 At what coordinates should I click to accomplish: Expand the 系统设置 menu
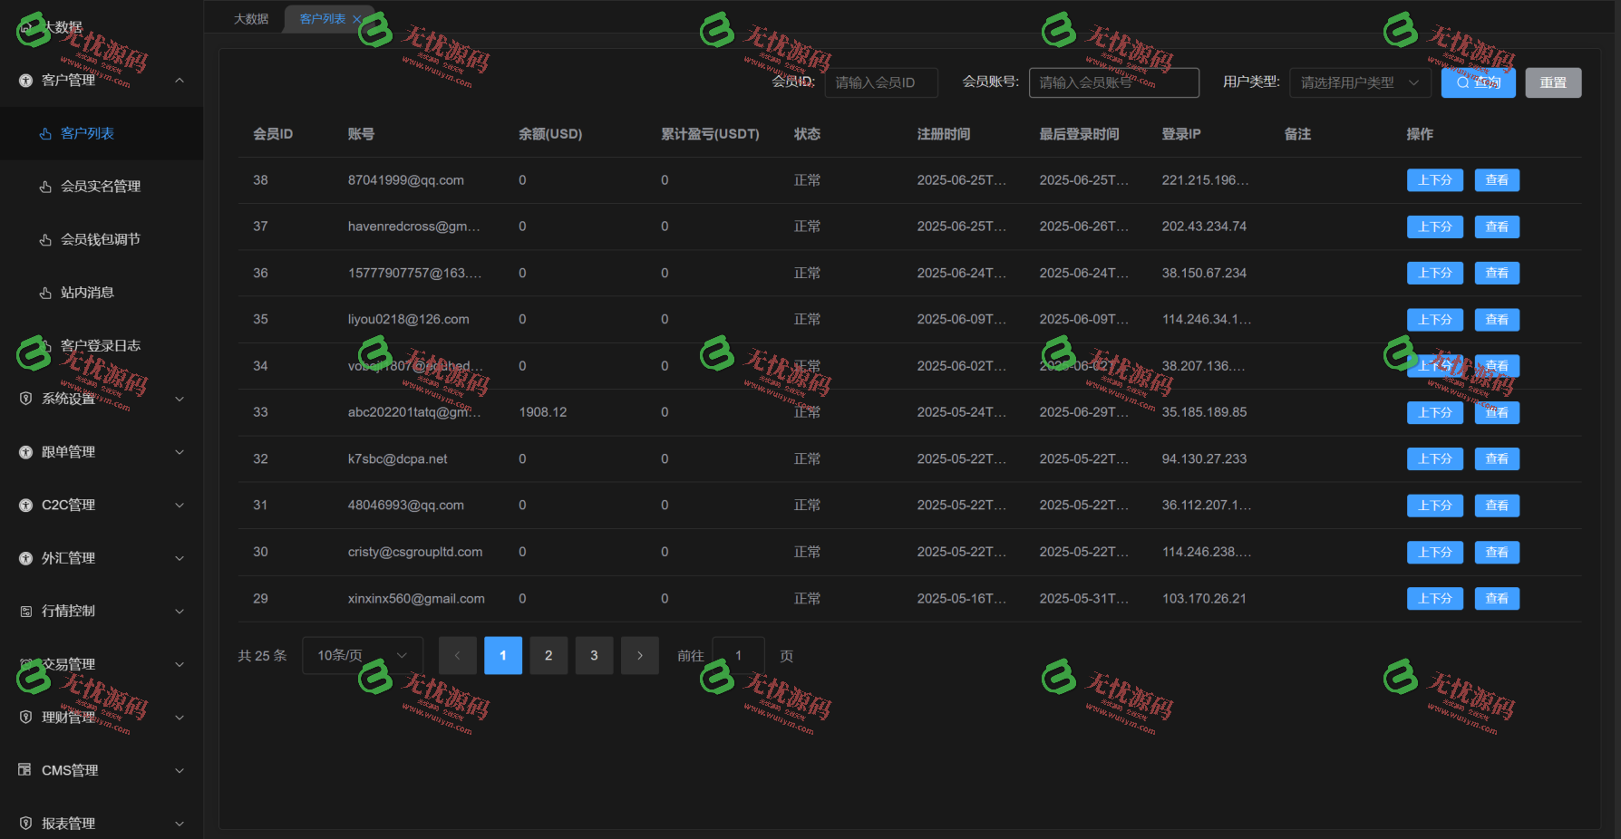tap(102, 399)
